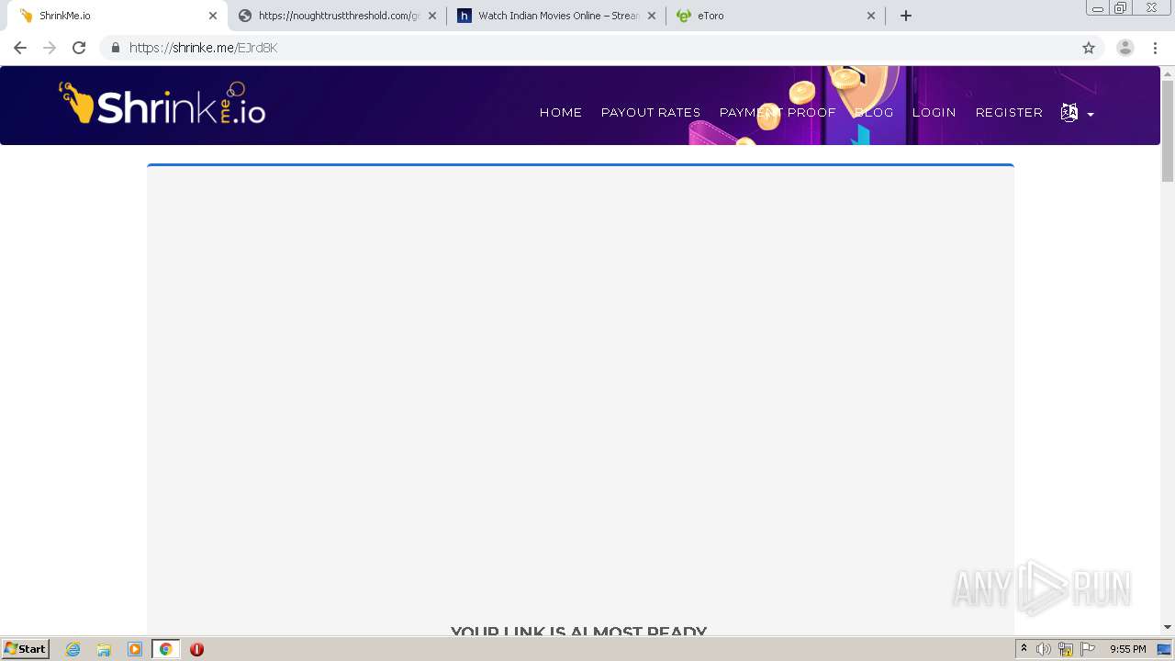Switch to the Watch Indian Movies Online tab

coord(556,16)
